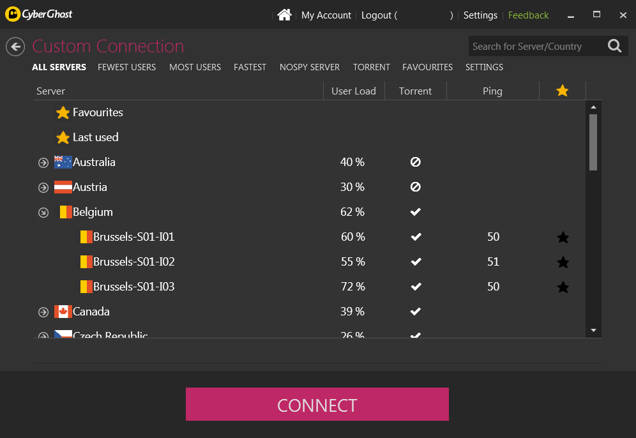Click the search magnifier icon
The height and width of the screenshot is (438, 636).
pos(614,46)
